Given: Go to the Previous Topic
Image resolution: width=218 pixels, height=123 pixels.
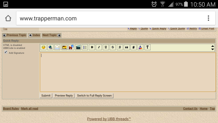Looking at the screenshot, I should [14, 35].
